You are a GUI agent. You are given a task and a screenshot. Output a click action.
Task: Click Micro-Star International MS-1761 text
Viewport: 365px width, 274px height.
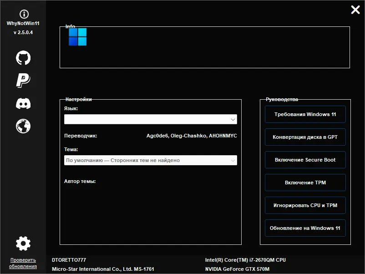click(x=103, y=269)
